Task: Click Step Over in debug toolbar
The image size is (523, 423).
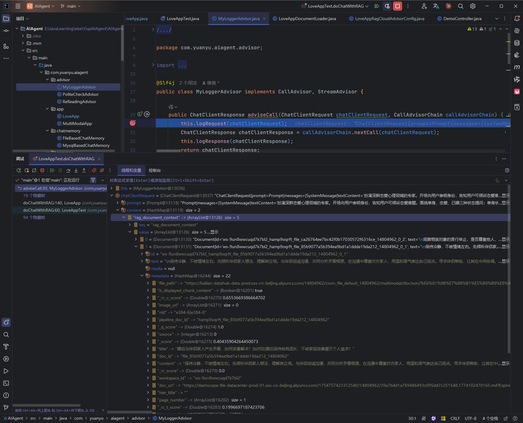Action: [68, 170]
